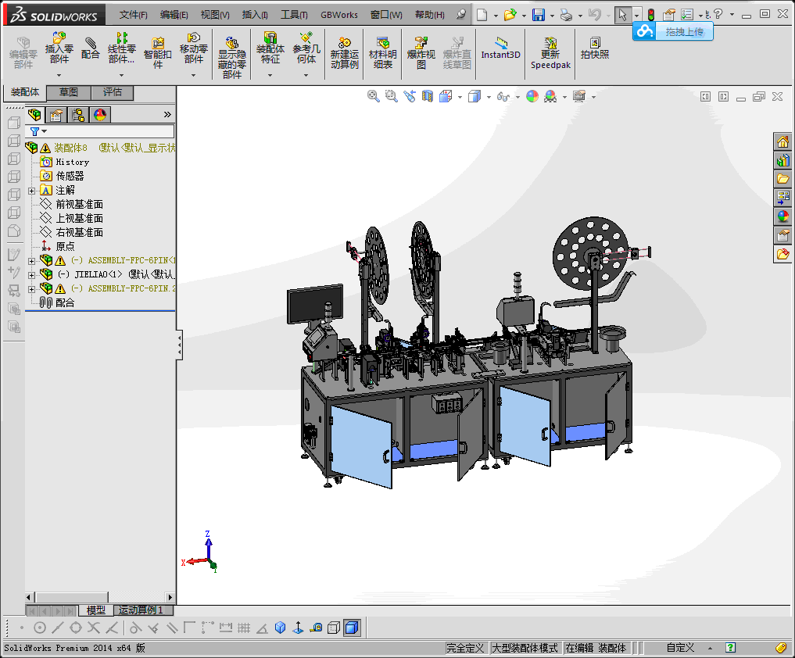Viewport: 795px width, 658px height.
Task: Open DisplayManager tab icon
Action: pyautogui.click(x=100, y=115)
